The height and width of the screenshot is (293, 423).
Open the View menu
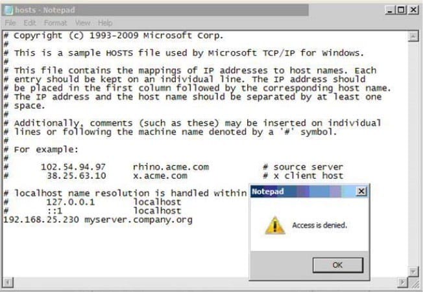tap(82, 23)
